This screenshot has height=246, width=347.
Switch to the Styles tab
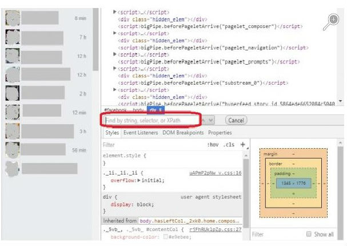[112, 133]
